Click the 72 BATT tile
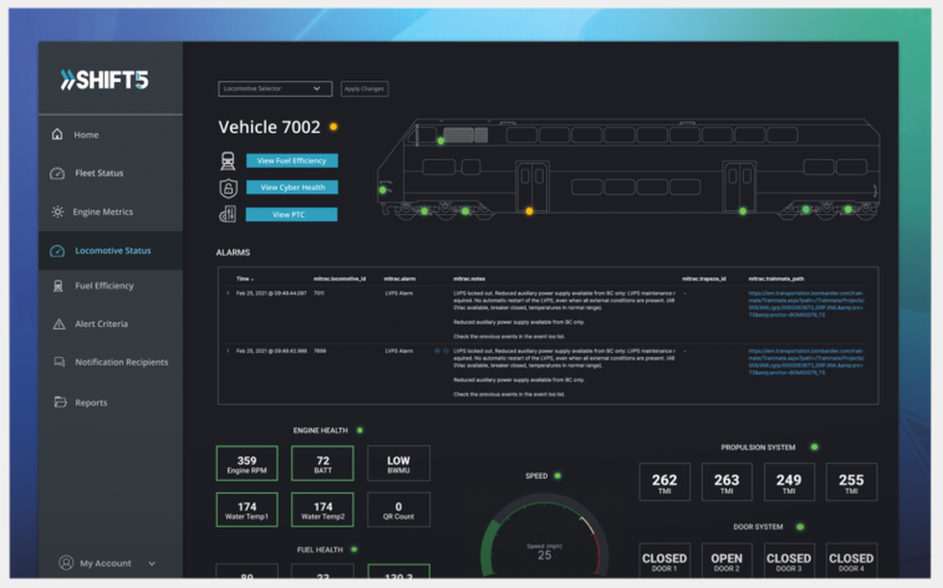 point(323,463)
